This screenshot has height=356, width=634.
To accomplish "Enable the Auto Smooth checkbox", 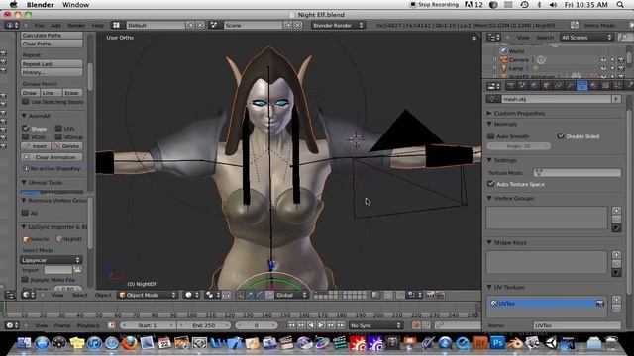I will [x=491, y=136].
